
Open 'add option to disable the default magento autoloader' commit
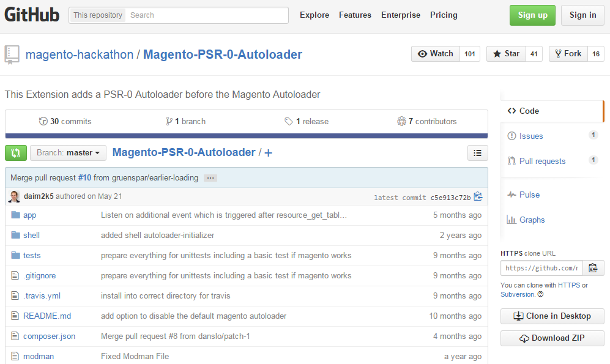[x=193, y=316]
